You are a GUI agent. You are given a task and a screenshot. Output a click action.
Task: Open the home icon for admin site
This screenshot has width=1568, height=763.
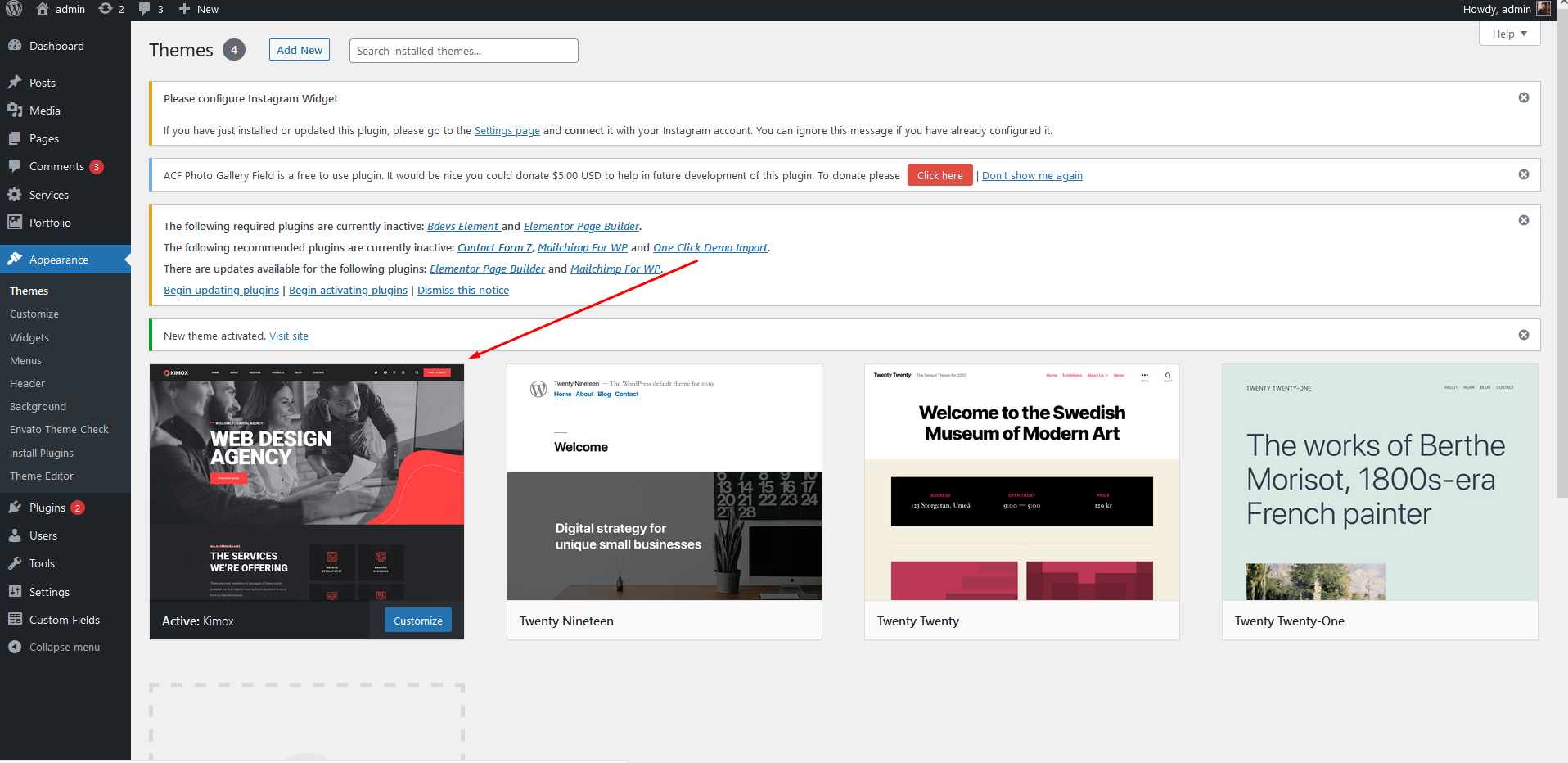43,9
